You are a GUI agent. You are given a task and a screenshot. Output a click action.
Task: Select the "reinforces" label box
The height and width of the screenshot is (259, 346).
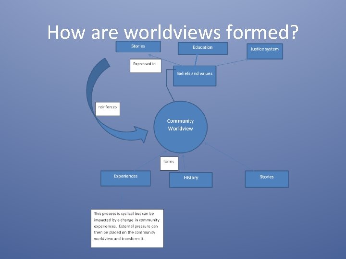108,109
